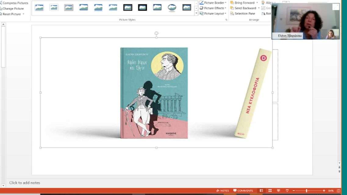The height and width of the screenshot is (195, 347).
Task: Click Reset Picture
Action: tap(10, 14)
